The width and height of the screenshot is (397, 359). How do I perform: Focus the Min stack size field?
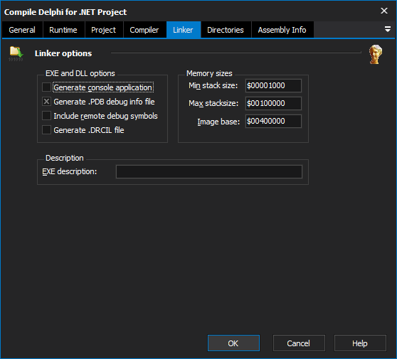(x=273, y=85)
